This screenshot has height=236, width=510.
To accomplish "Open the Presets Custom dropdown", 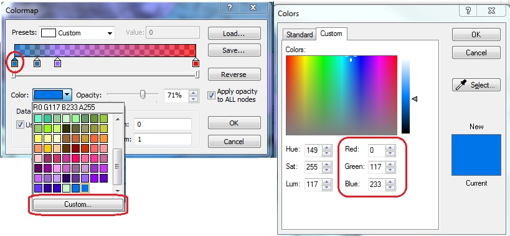I will click(77, 33).
